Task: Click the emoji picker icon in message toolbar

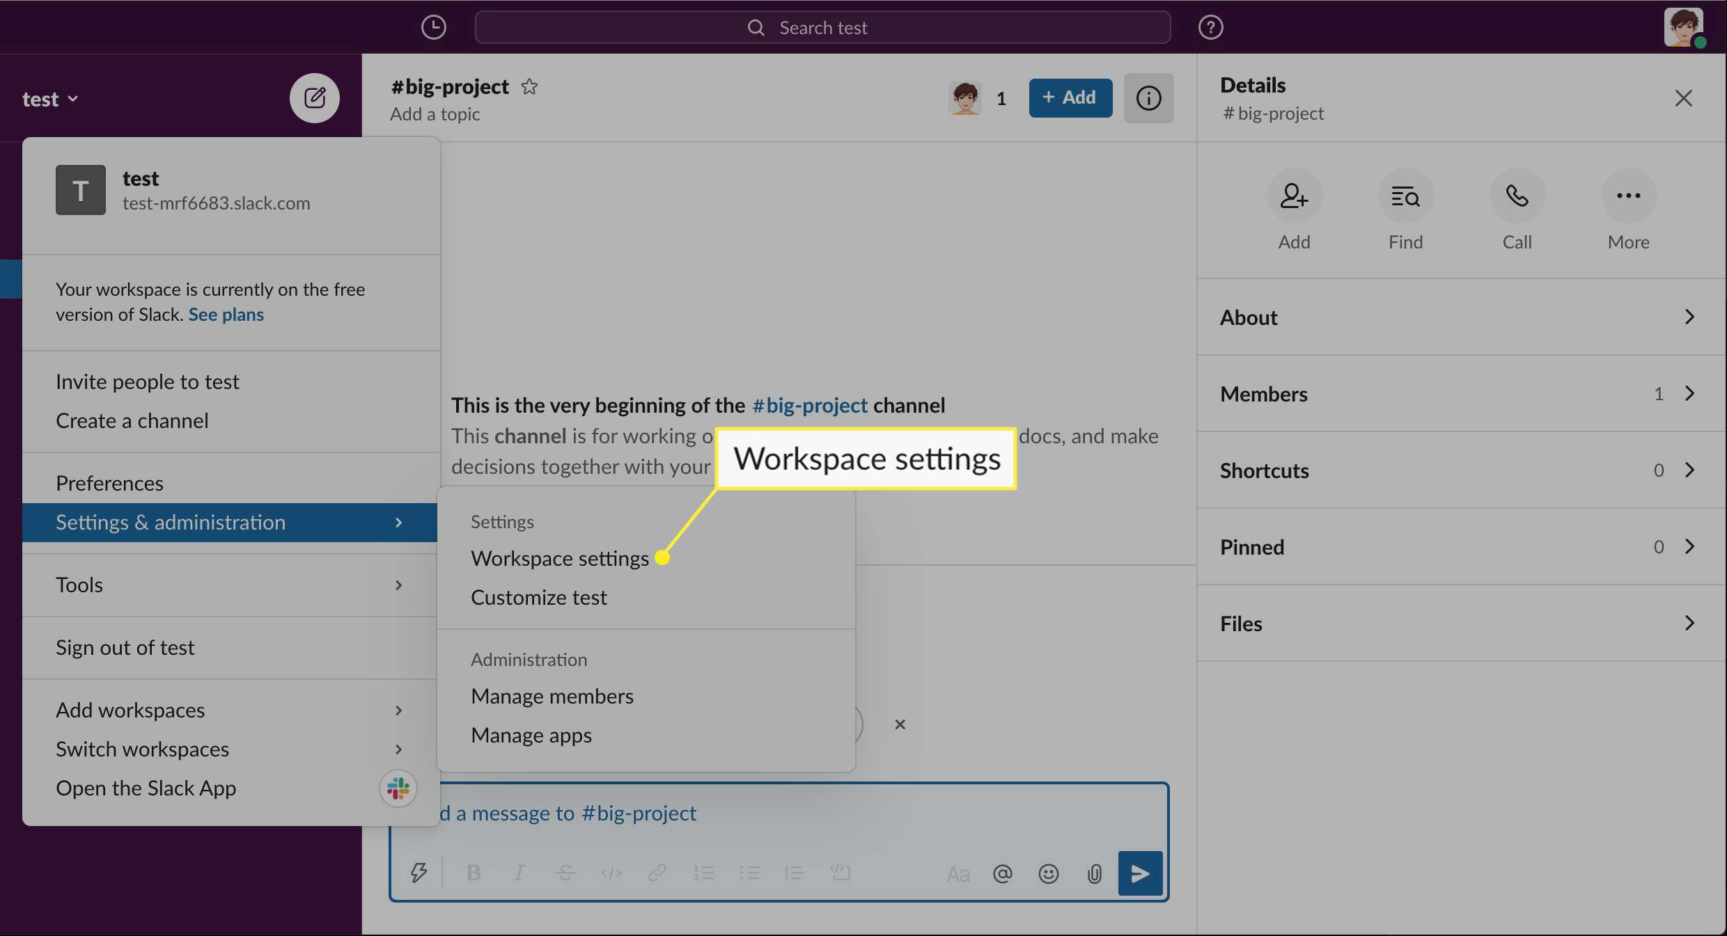Action: point(1048,874)
